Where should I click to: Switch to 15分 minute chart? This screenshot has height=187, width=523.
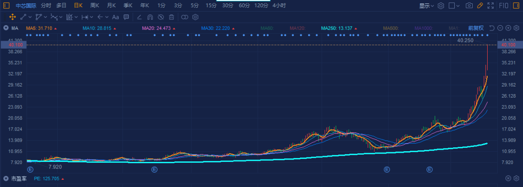tap(211, 6)
